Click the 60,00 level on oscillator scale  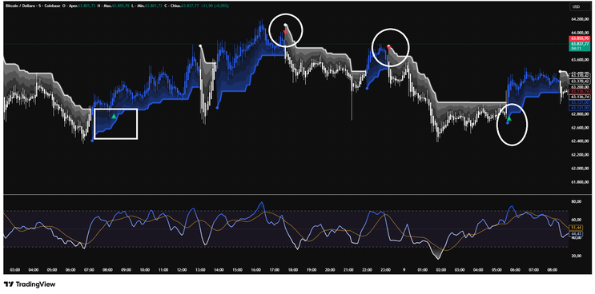click(577, 220)
